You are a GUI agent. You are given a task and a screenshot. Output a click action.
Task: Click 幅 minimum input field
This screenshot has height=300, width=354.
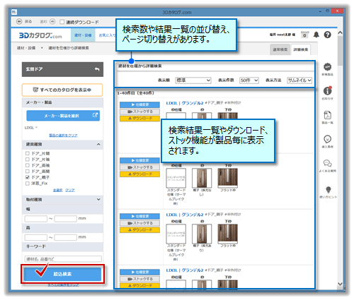[x=36, y=219]
